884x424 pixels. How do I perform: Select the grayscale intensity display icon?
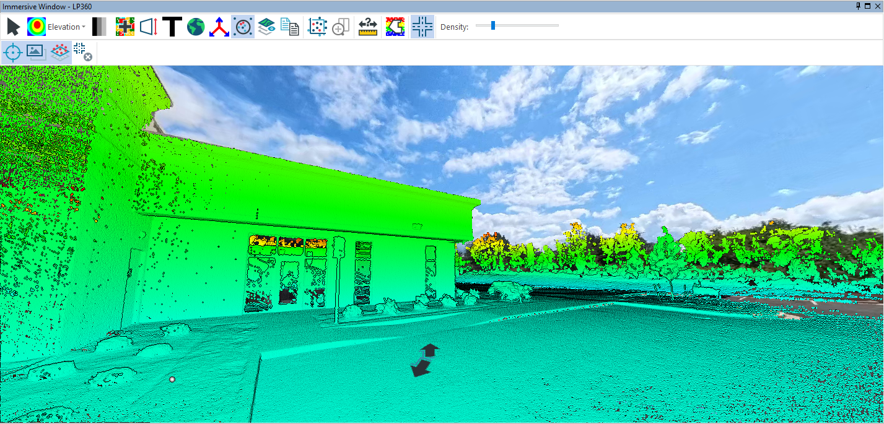click(99, 26)
